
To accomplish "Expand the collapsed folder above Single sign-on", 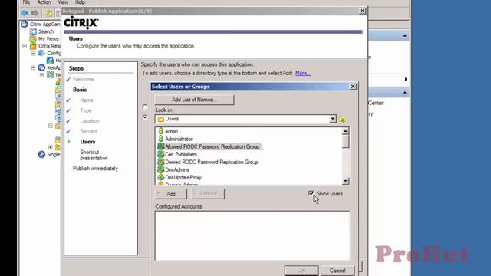I will pos(51,147).
